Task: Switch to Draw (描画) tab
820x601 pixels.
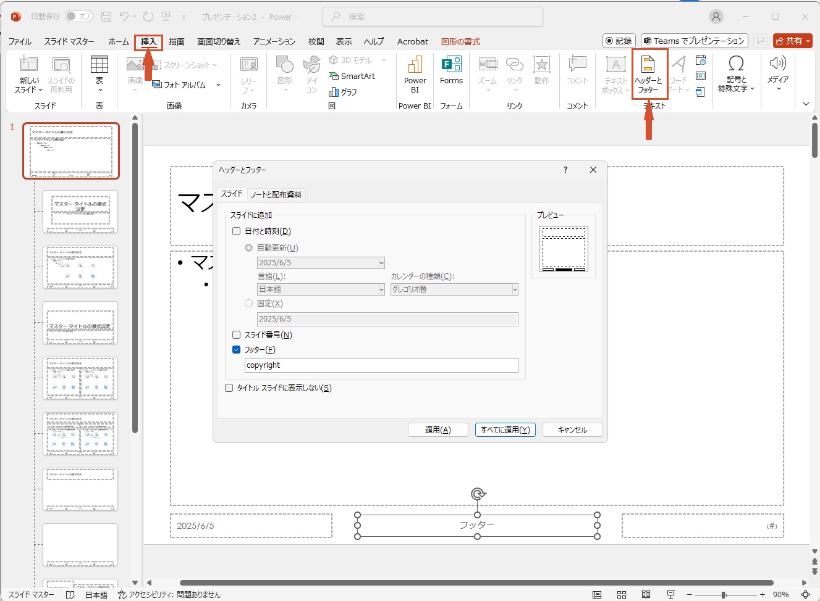Action: [x=177, y=41]
